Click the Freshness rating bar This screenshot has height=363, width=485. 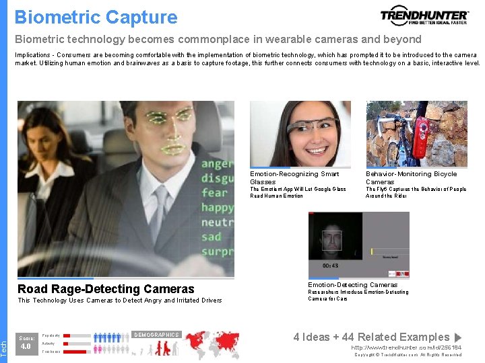(77, 352)
